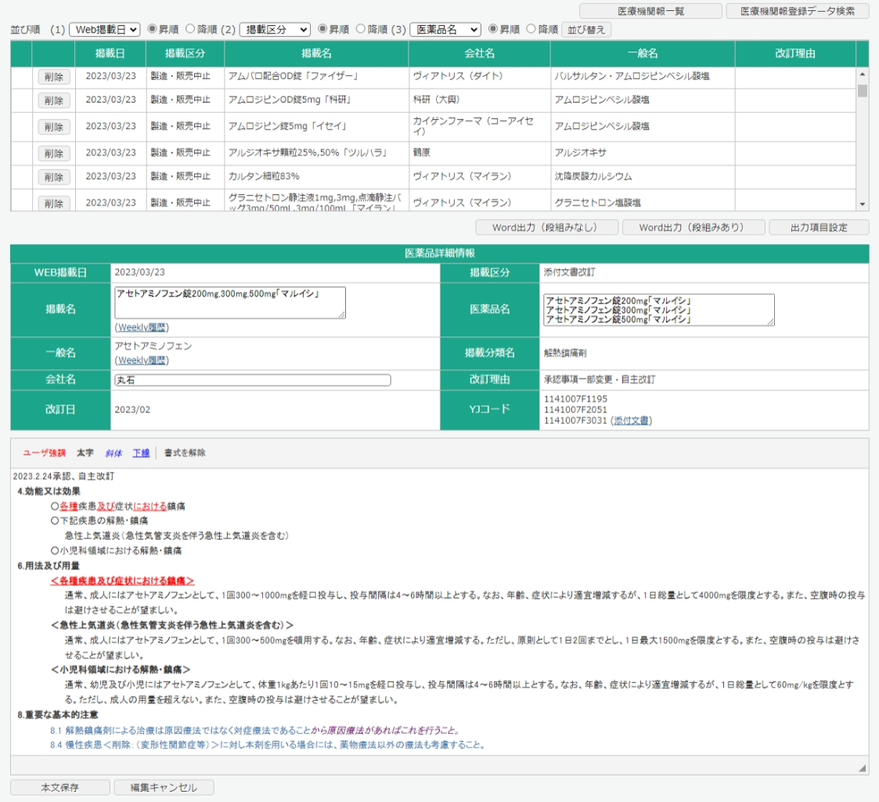Click the 医薬品名 text area

pyautogui.click(x=659, y=310)
